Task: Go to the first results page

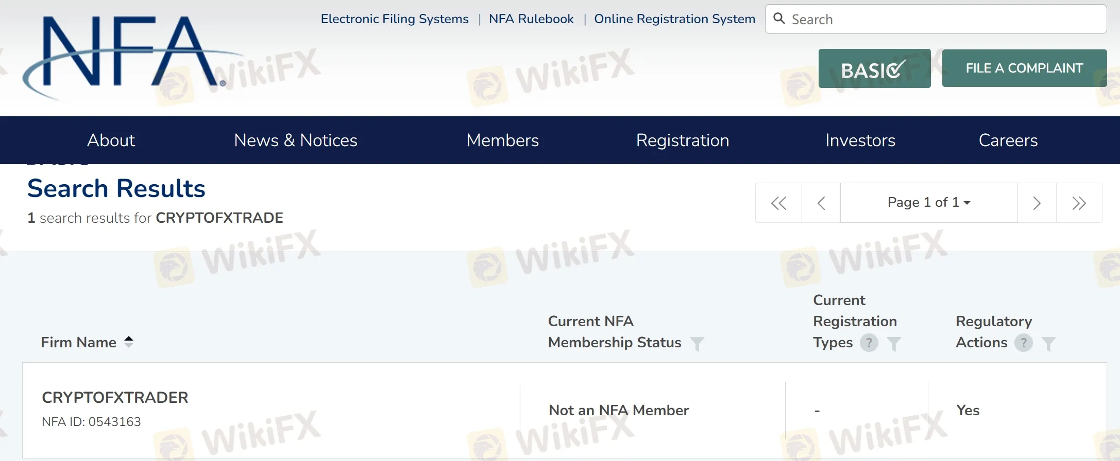Action: (778, 203)
